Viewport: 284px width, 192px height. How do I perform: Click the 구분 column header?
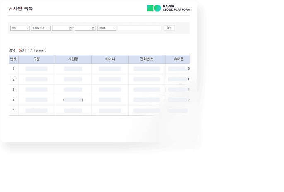pyautogui.click(x=36, y=59)
